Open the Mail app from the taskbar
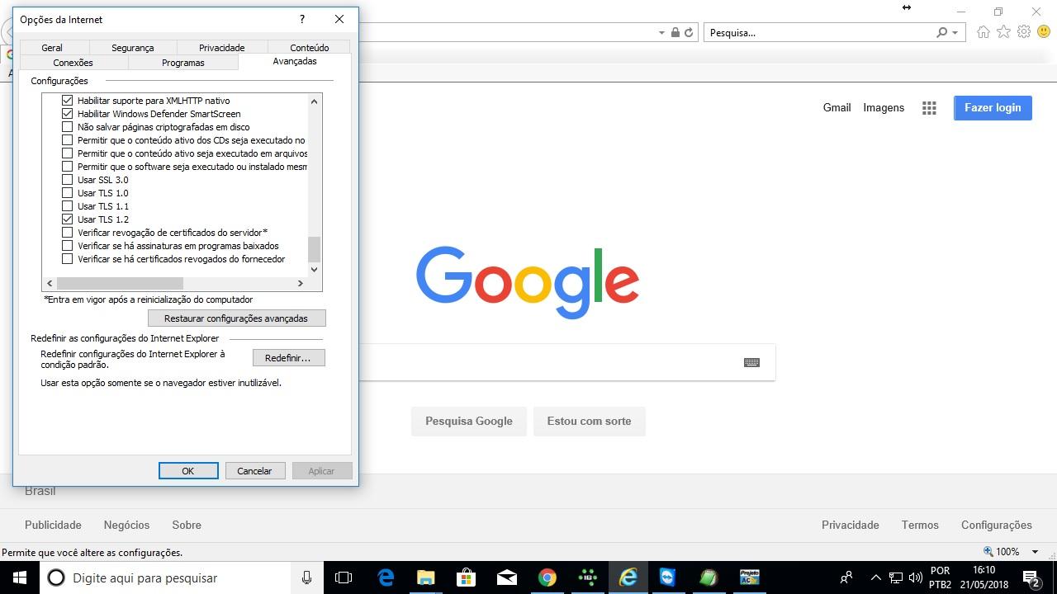The height and width of the screenshot is (594, 1057). click(x=506, y=577)
